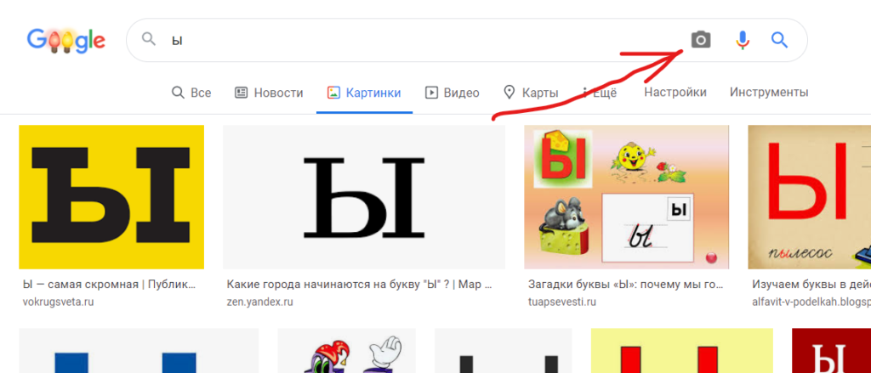
Task: Open the yellow background Ы image
Action: point(111,197)
